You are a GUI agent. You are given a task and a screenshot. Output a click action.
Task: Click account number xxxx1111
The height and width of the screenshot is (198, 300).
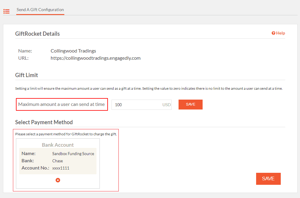click(61, 168)
